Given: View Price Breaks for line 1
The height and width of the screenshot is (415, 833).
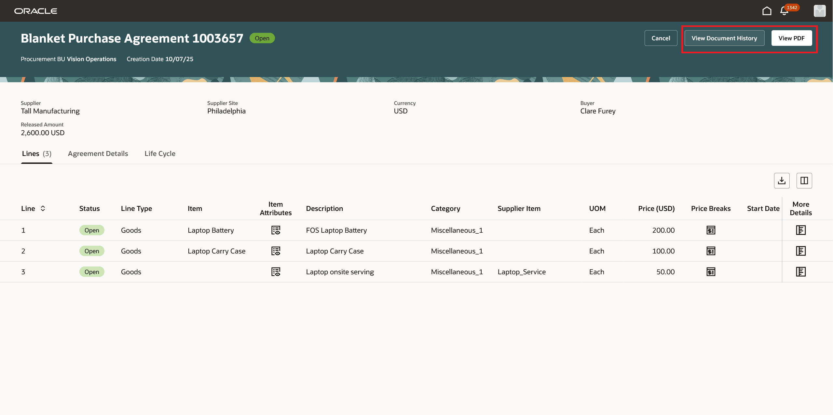Looking at the screenshot, I should (x=711, y=230).
